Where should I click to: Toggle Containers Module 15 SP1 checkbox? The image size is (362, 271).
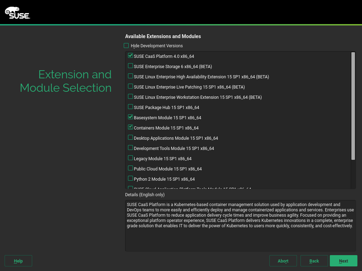pos(130,127)
